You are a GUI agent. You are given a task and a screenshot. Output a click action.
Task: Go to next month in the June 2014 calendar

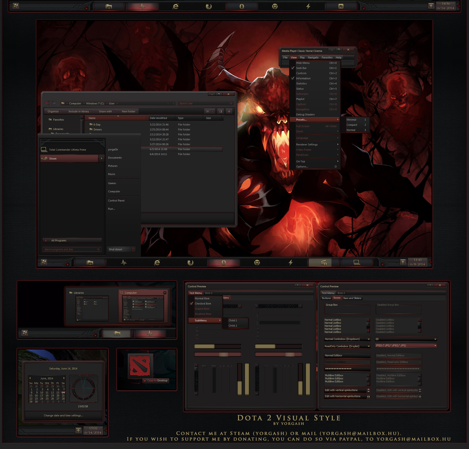[64, 378]
